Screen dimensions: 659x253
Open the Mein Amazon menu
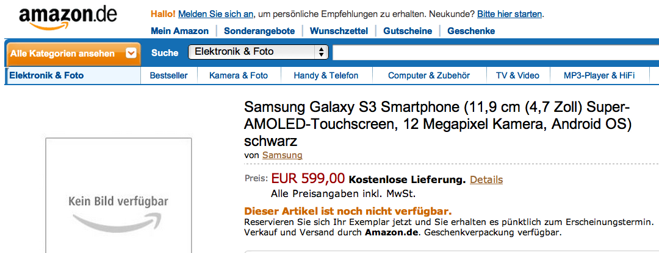point(179,31)
